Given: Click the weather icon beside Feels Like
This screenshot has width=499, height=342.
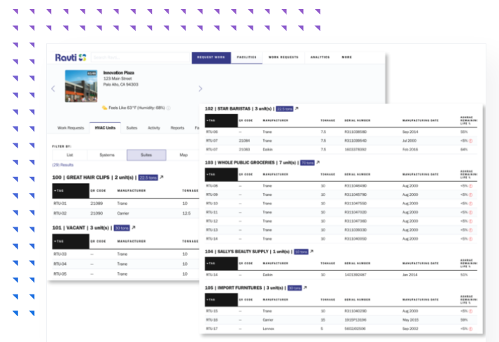Looking at the screenshot, I should click(104, 108).
